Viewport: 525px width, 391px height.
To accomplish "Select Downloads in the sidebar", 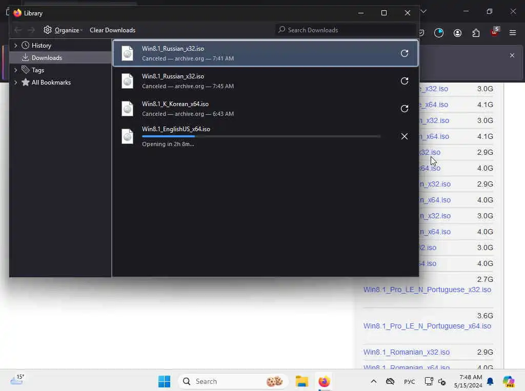I will [x=60, y=57].
